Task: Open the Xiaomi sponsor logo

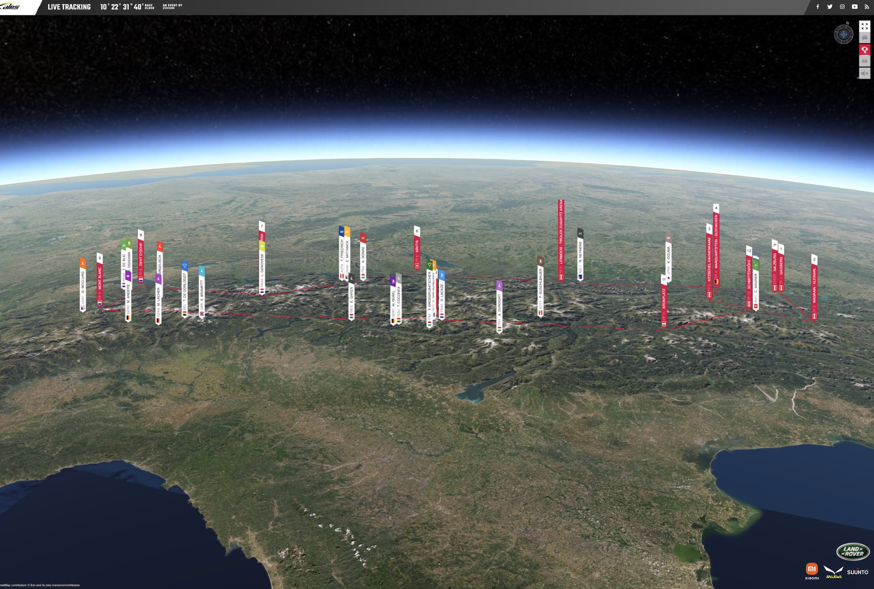Action: tap(812, 571)
